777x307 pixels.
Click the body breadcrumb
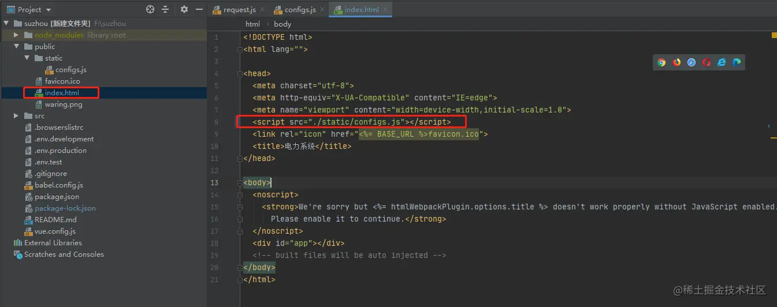pyautogui.click(x=282, y=24)
